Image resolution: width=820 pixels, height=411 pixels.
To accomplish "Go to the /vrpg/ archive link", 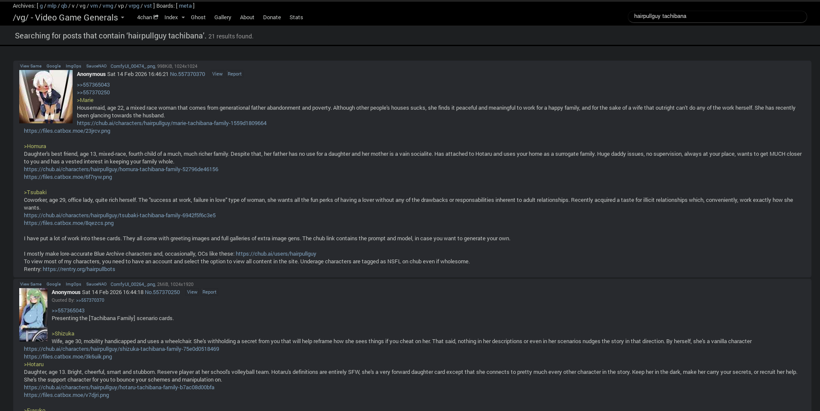I will (134, 6).
